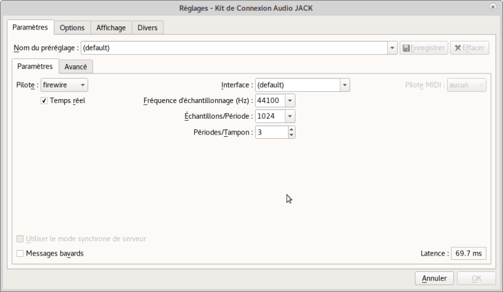
Task: Click the up arrow of Périodes/Tampon spinner
Action: pos(291,129)
